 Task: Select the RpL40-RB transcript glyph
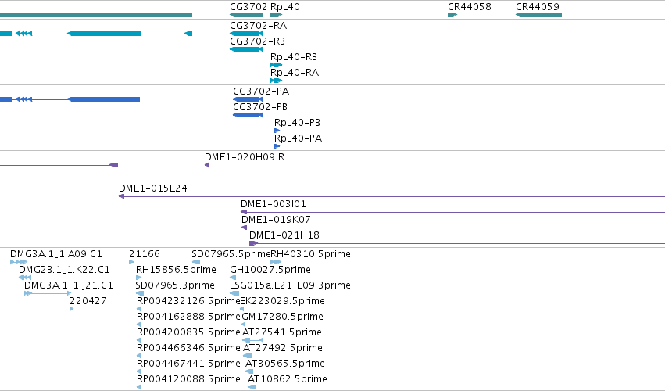pos(277,65)
